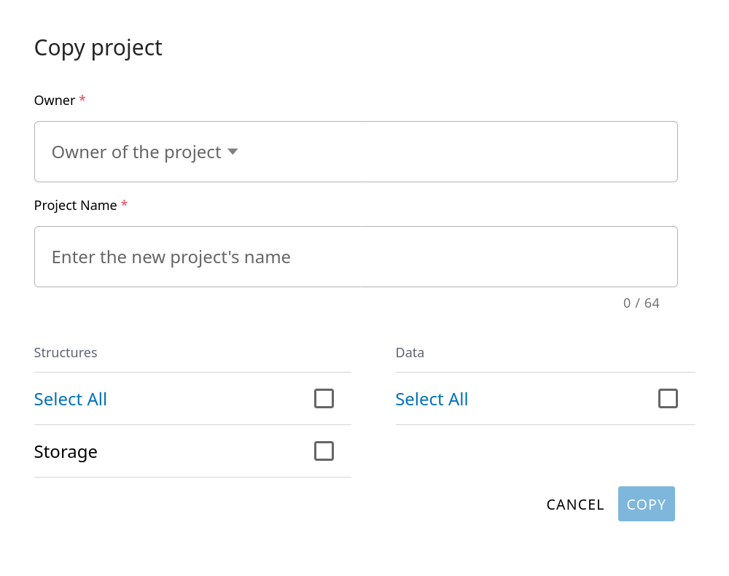Focus the Project Name text field

[356, 257]
